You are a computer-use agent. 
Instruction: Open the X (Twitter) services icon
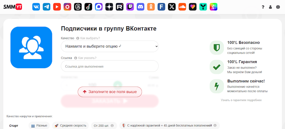tap(172, 7)
